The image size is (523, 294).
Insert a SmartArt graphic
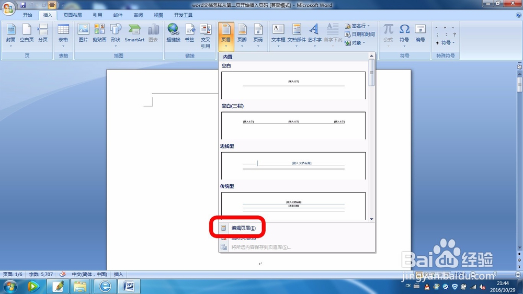[134, 33]
